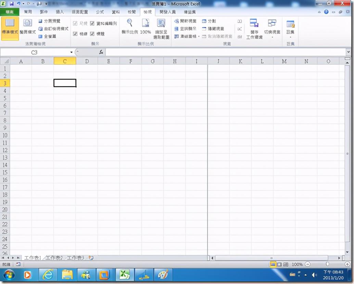Switch to the Page Layout (版面配置) tab
354x284 pixels.
click(80, 12)
